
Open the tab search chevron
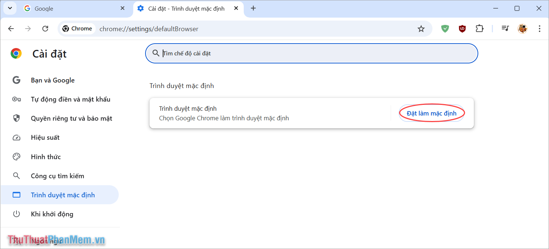[10, 8]
